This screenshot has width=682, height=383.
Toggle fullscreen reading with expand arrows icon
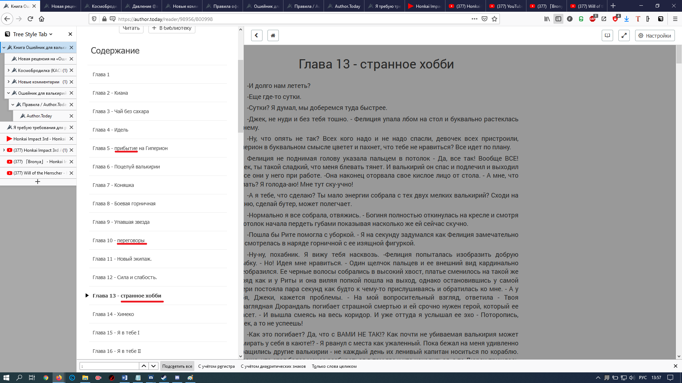[624, 35]
